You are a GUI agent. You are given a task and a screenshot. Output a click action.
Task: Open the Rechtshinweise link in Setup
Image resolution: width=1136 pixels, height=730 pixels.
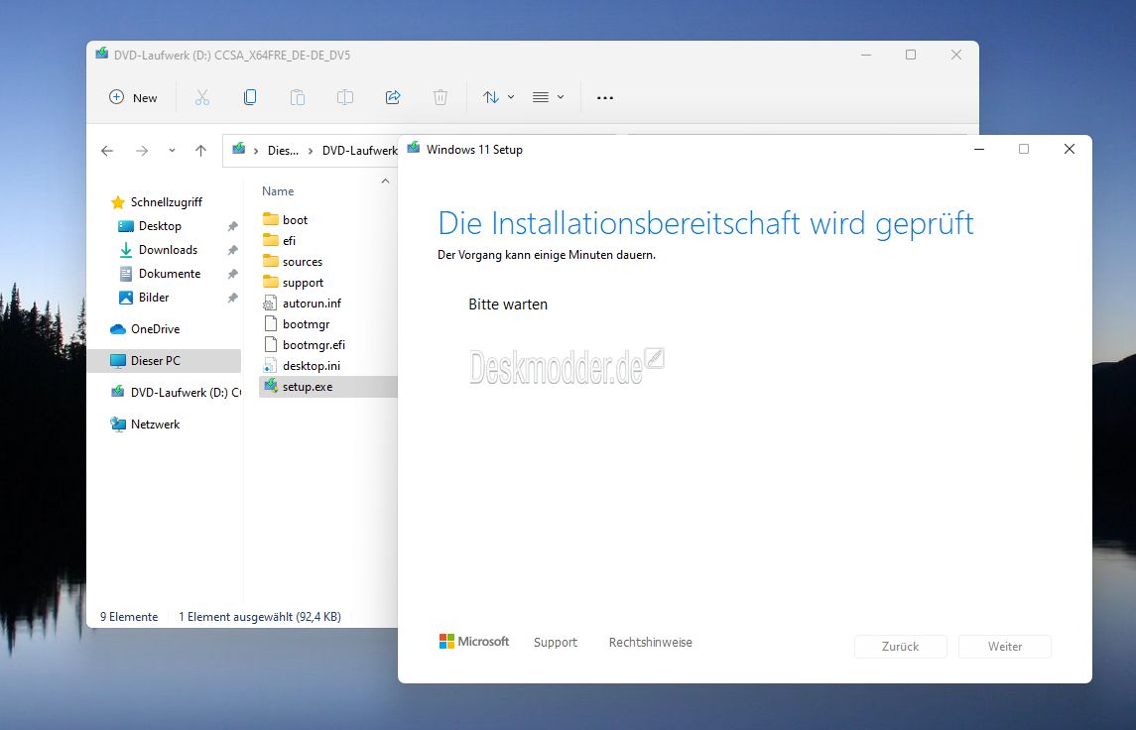651,643
